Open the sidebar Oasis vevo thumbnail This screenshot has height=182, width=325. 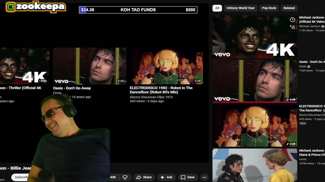coord(255,81)
